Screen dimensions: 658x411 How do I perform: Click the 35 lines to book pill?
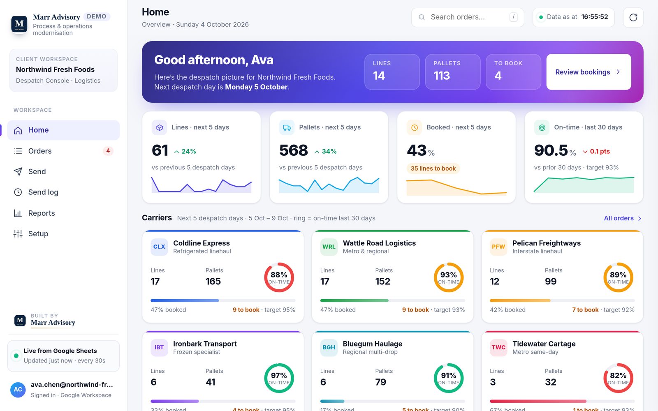(433, 169)
